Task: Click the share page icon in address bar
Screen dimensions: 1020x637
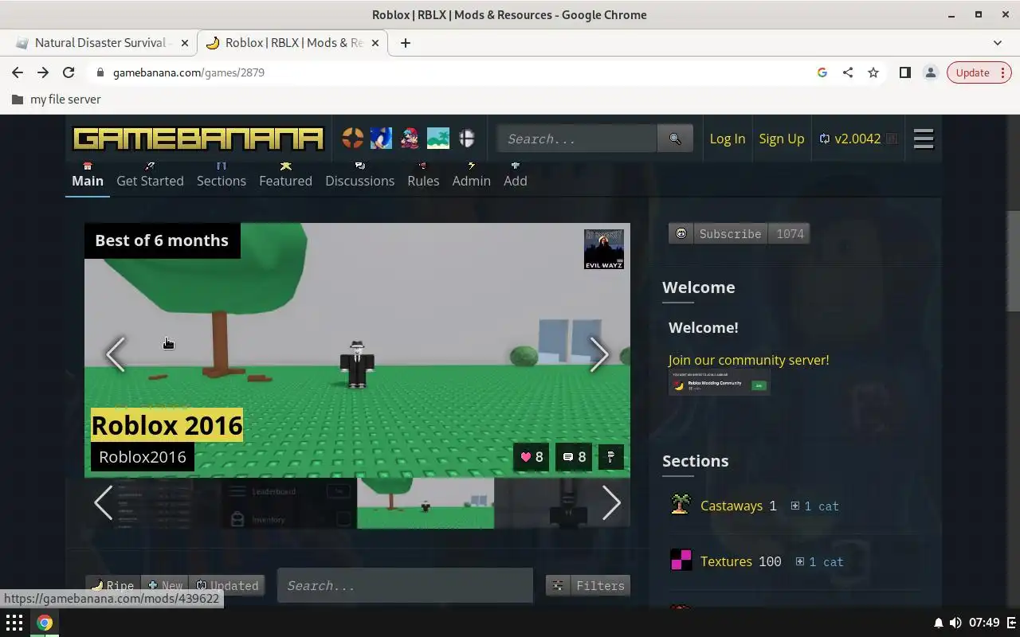Action: pyautogui.click(x=848, y=72)
